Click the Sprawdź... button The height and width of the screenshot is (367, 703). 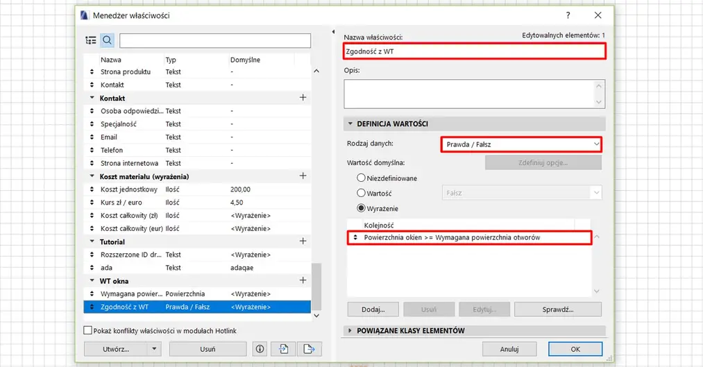click(558, 309)
